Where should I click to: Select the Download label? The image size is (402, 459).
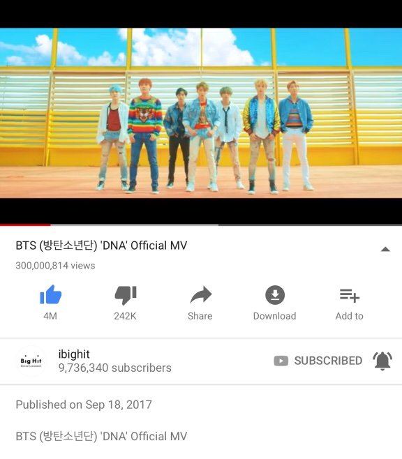pos(275,316)
